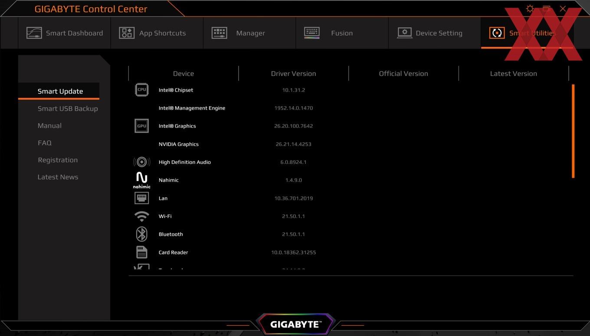Select the Lan device label
Viewport: 590px width, 336px height.
pos(163,198)
